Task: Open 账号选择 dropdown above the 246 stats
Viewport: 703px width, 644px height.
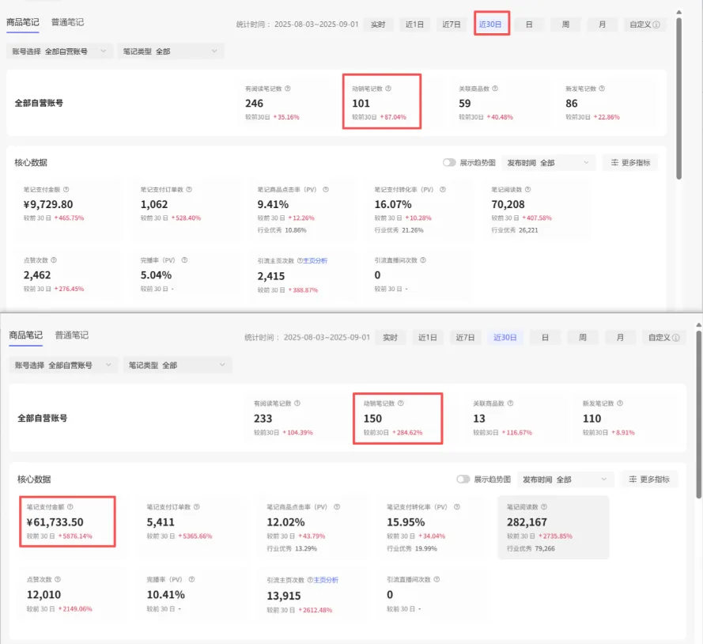Action: (x=60, y=51)
